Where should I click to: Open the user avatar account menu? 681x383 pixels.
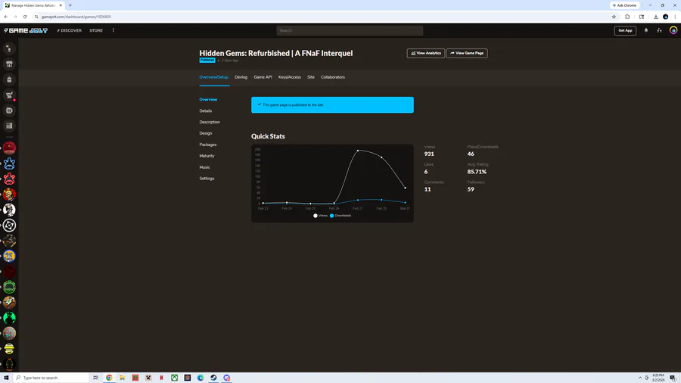click(x=673, y=30)
